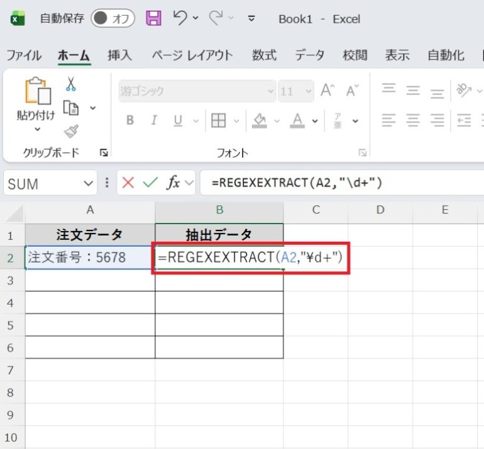Open the Underline style dropdown arrow
The width and height of the screenshot is (484, 449).
click(196, 121)
